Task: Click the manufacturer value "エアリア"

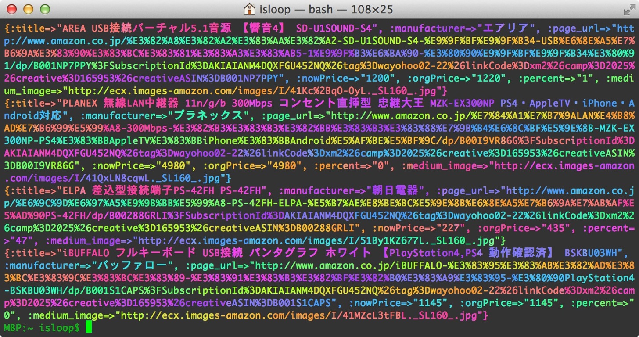Action: click(x=506, y=29)
